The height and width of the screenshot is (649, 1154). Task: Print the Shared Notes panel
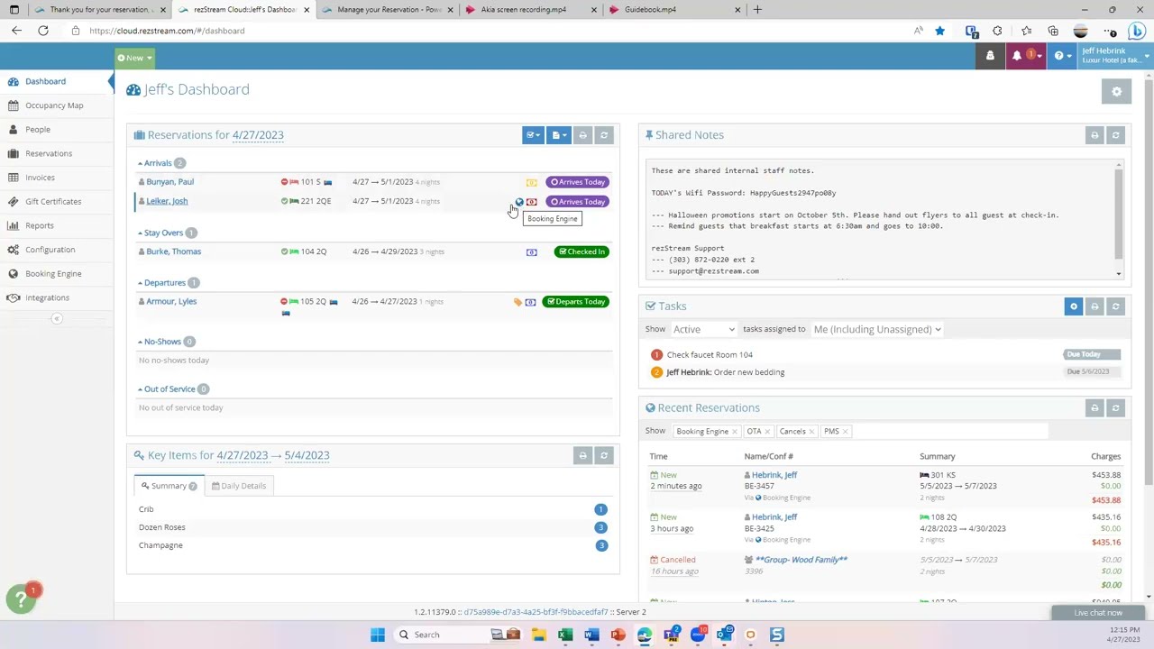(1094, 135)
